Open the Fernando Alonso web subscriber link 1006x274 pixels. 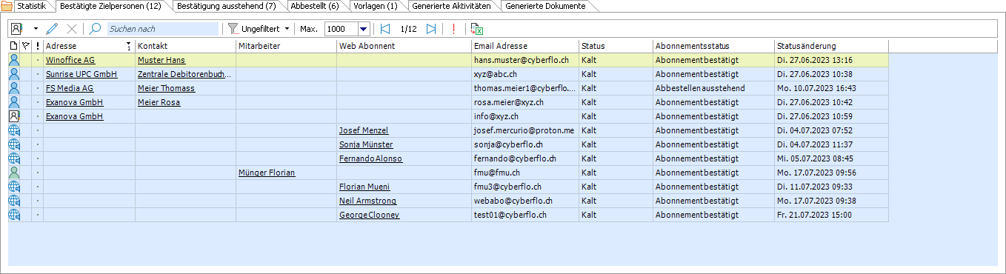[371, 158]
